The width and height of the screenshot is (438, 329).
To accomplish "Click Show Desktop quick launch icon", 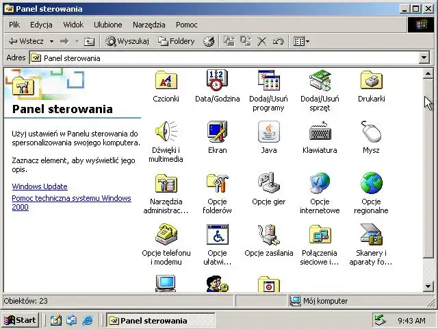I will point(56,320).
